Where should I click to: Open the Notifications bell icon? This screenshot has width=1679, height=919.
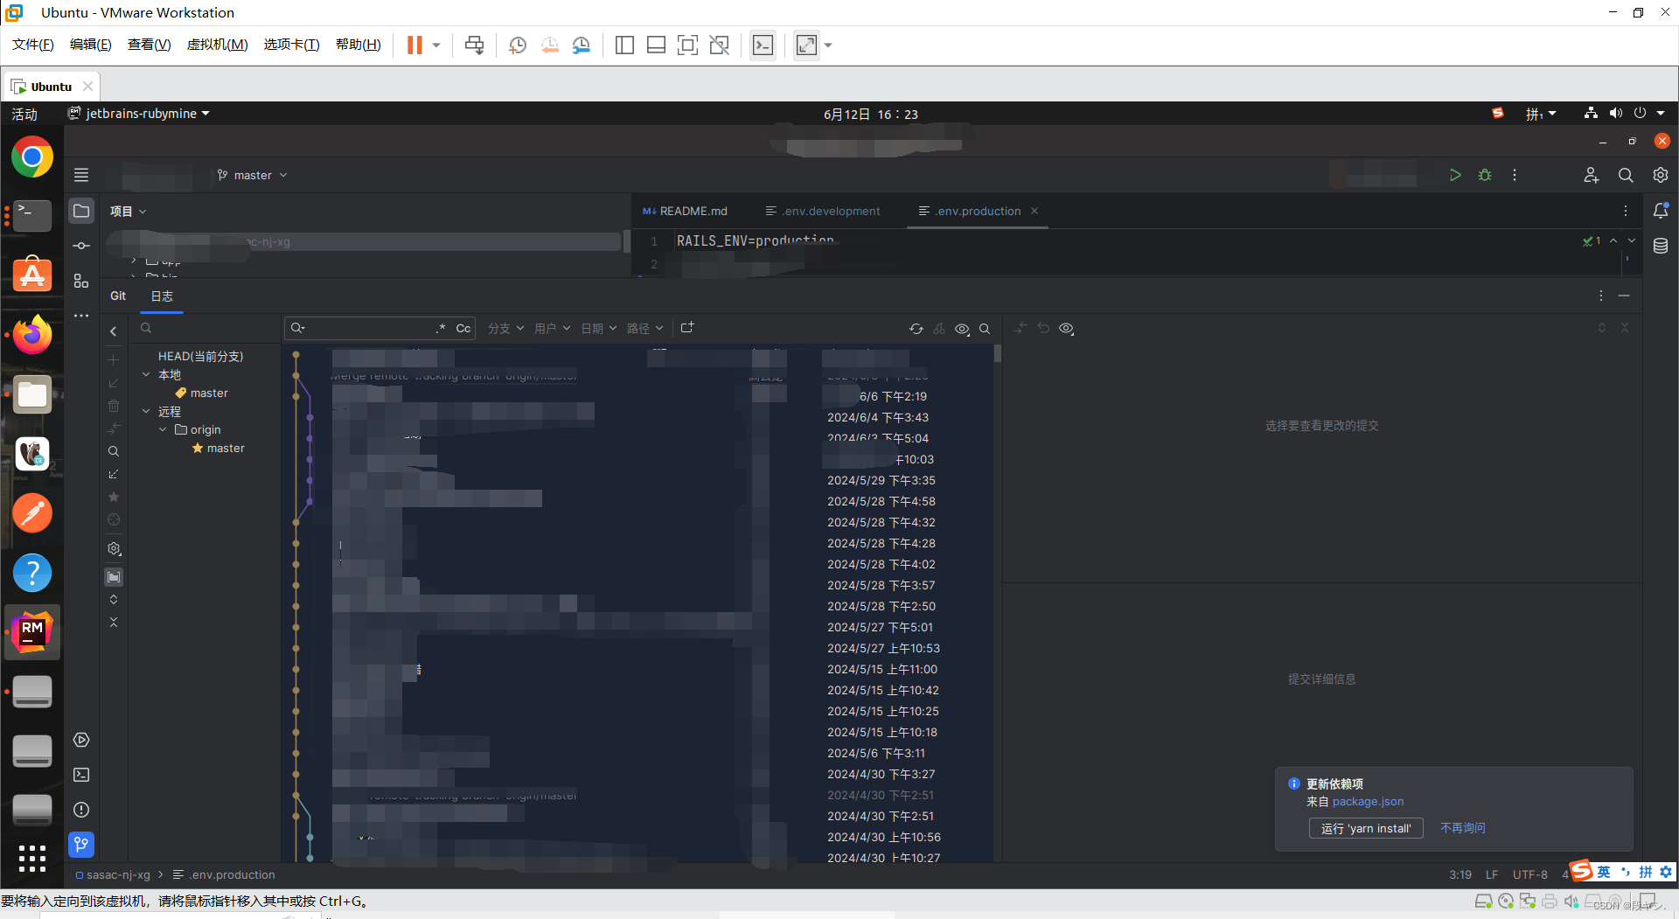click(x=1662, y=210)
